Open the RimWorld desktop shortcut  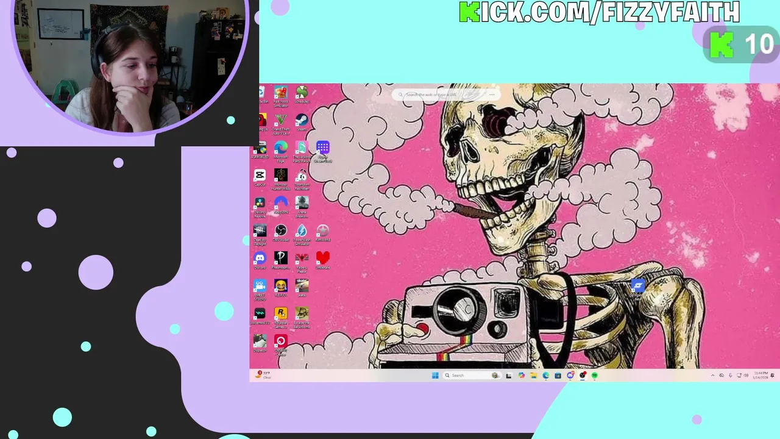coord(323,233)
